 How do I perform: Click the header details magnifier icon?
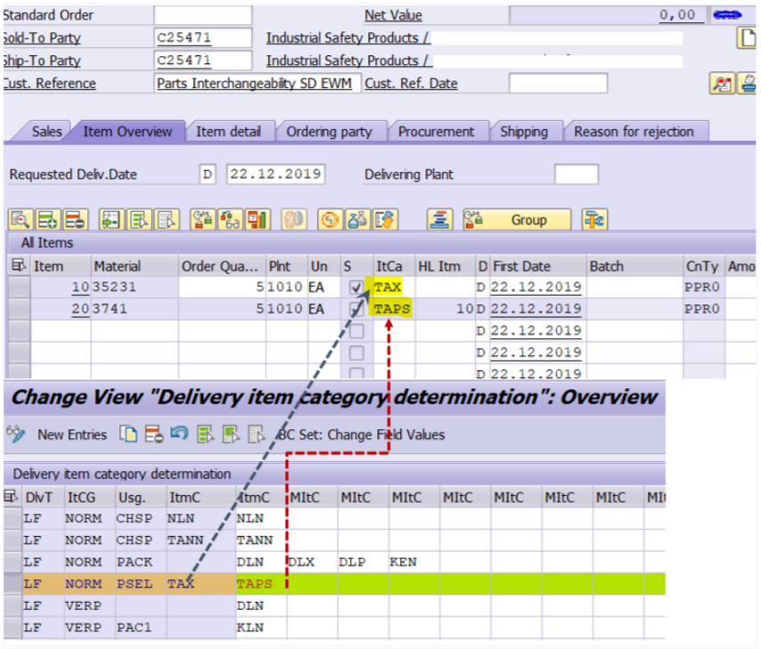(721, 84)
